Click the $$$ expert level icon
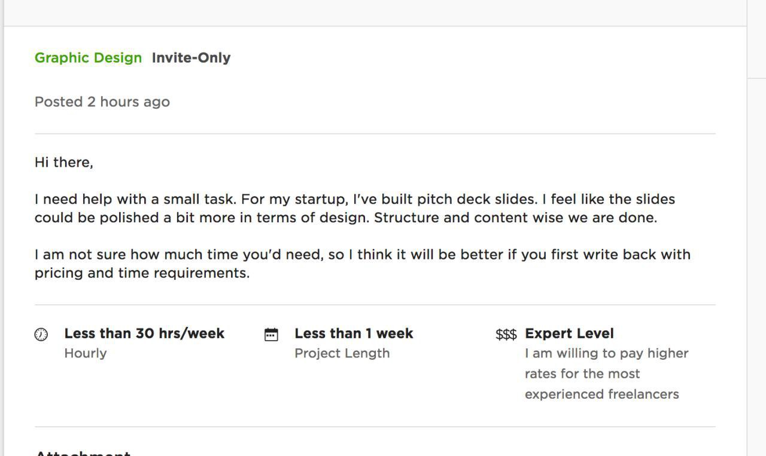Image resolution: width=766 pixels, height=456 pixels. [506, 335]
